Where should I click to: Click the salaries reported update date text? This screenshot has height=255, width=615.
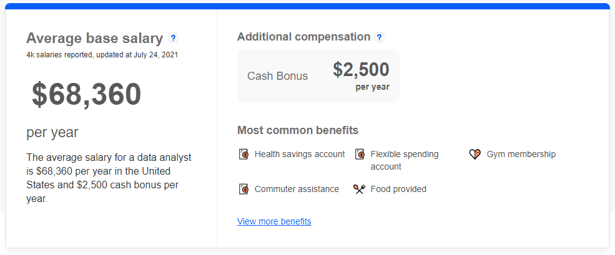click(x=102, y=55)
